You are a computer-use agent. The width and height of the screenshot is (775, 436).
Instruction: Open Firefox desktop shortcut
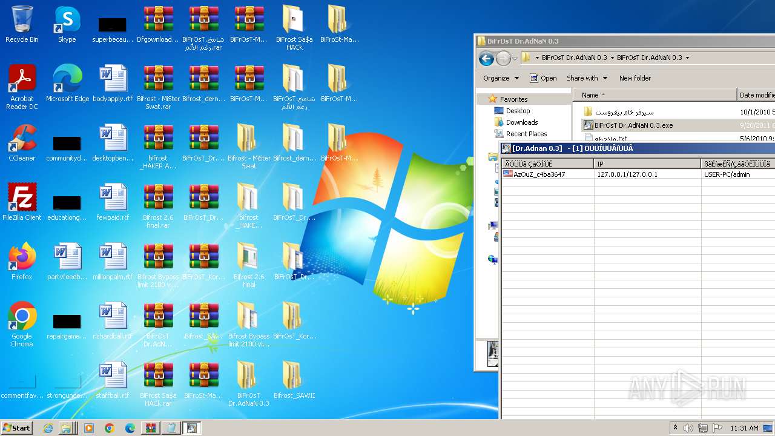pos(22,262)
